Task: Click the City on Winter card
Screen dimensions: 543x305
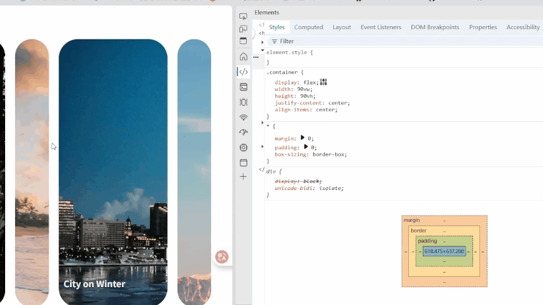Action: (113, 172)
